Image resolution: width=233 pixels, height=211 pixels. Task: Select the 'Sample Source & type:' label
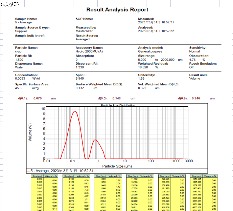coord(32,28)
